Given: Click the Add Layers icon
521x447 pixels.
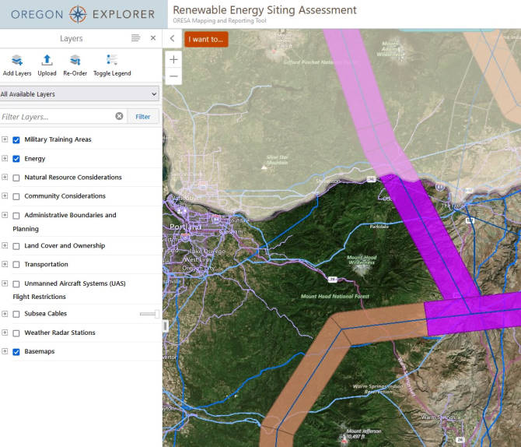Looking at the screenshot, I should [x=17, y=61].
